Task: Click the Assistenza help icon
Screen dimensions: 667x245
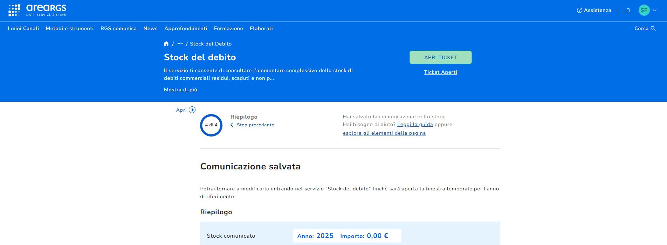Action: pos(579,10)
